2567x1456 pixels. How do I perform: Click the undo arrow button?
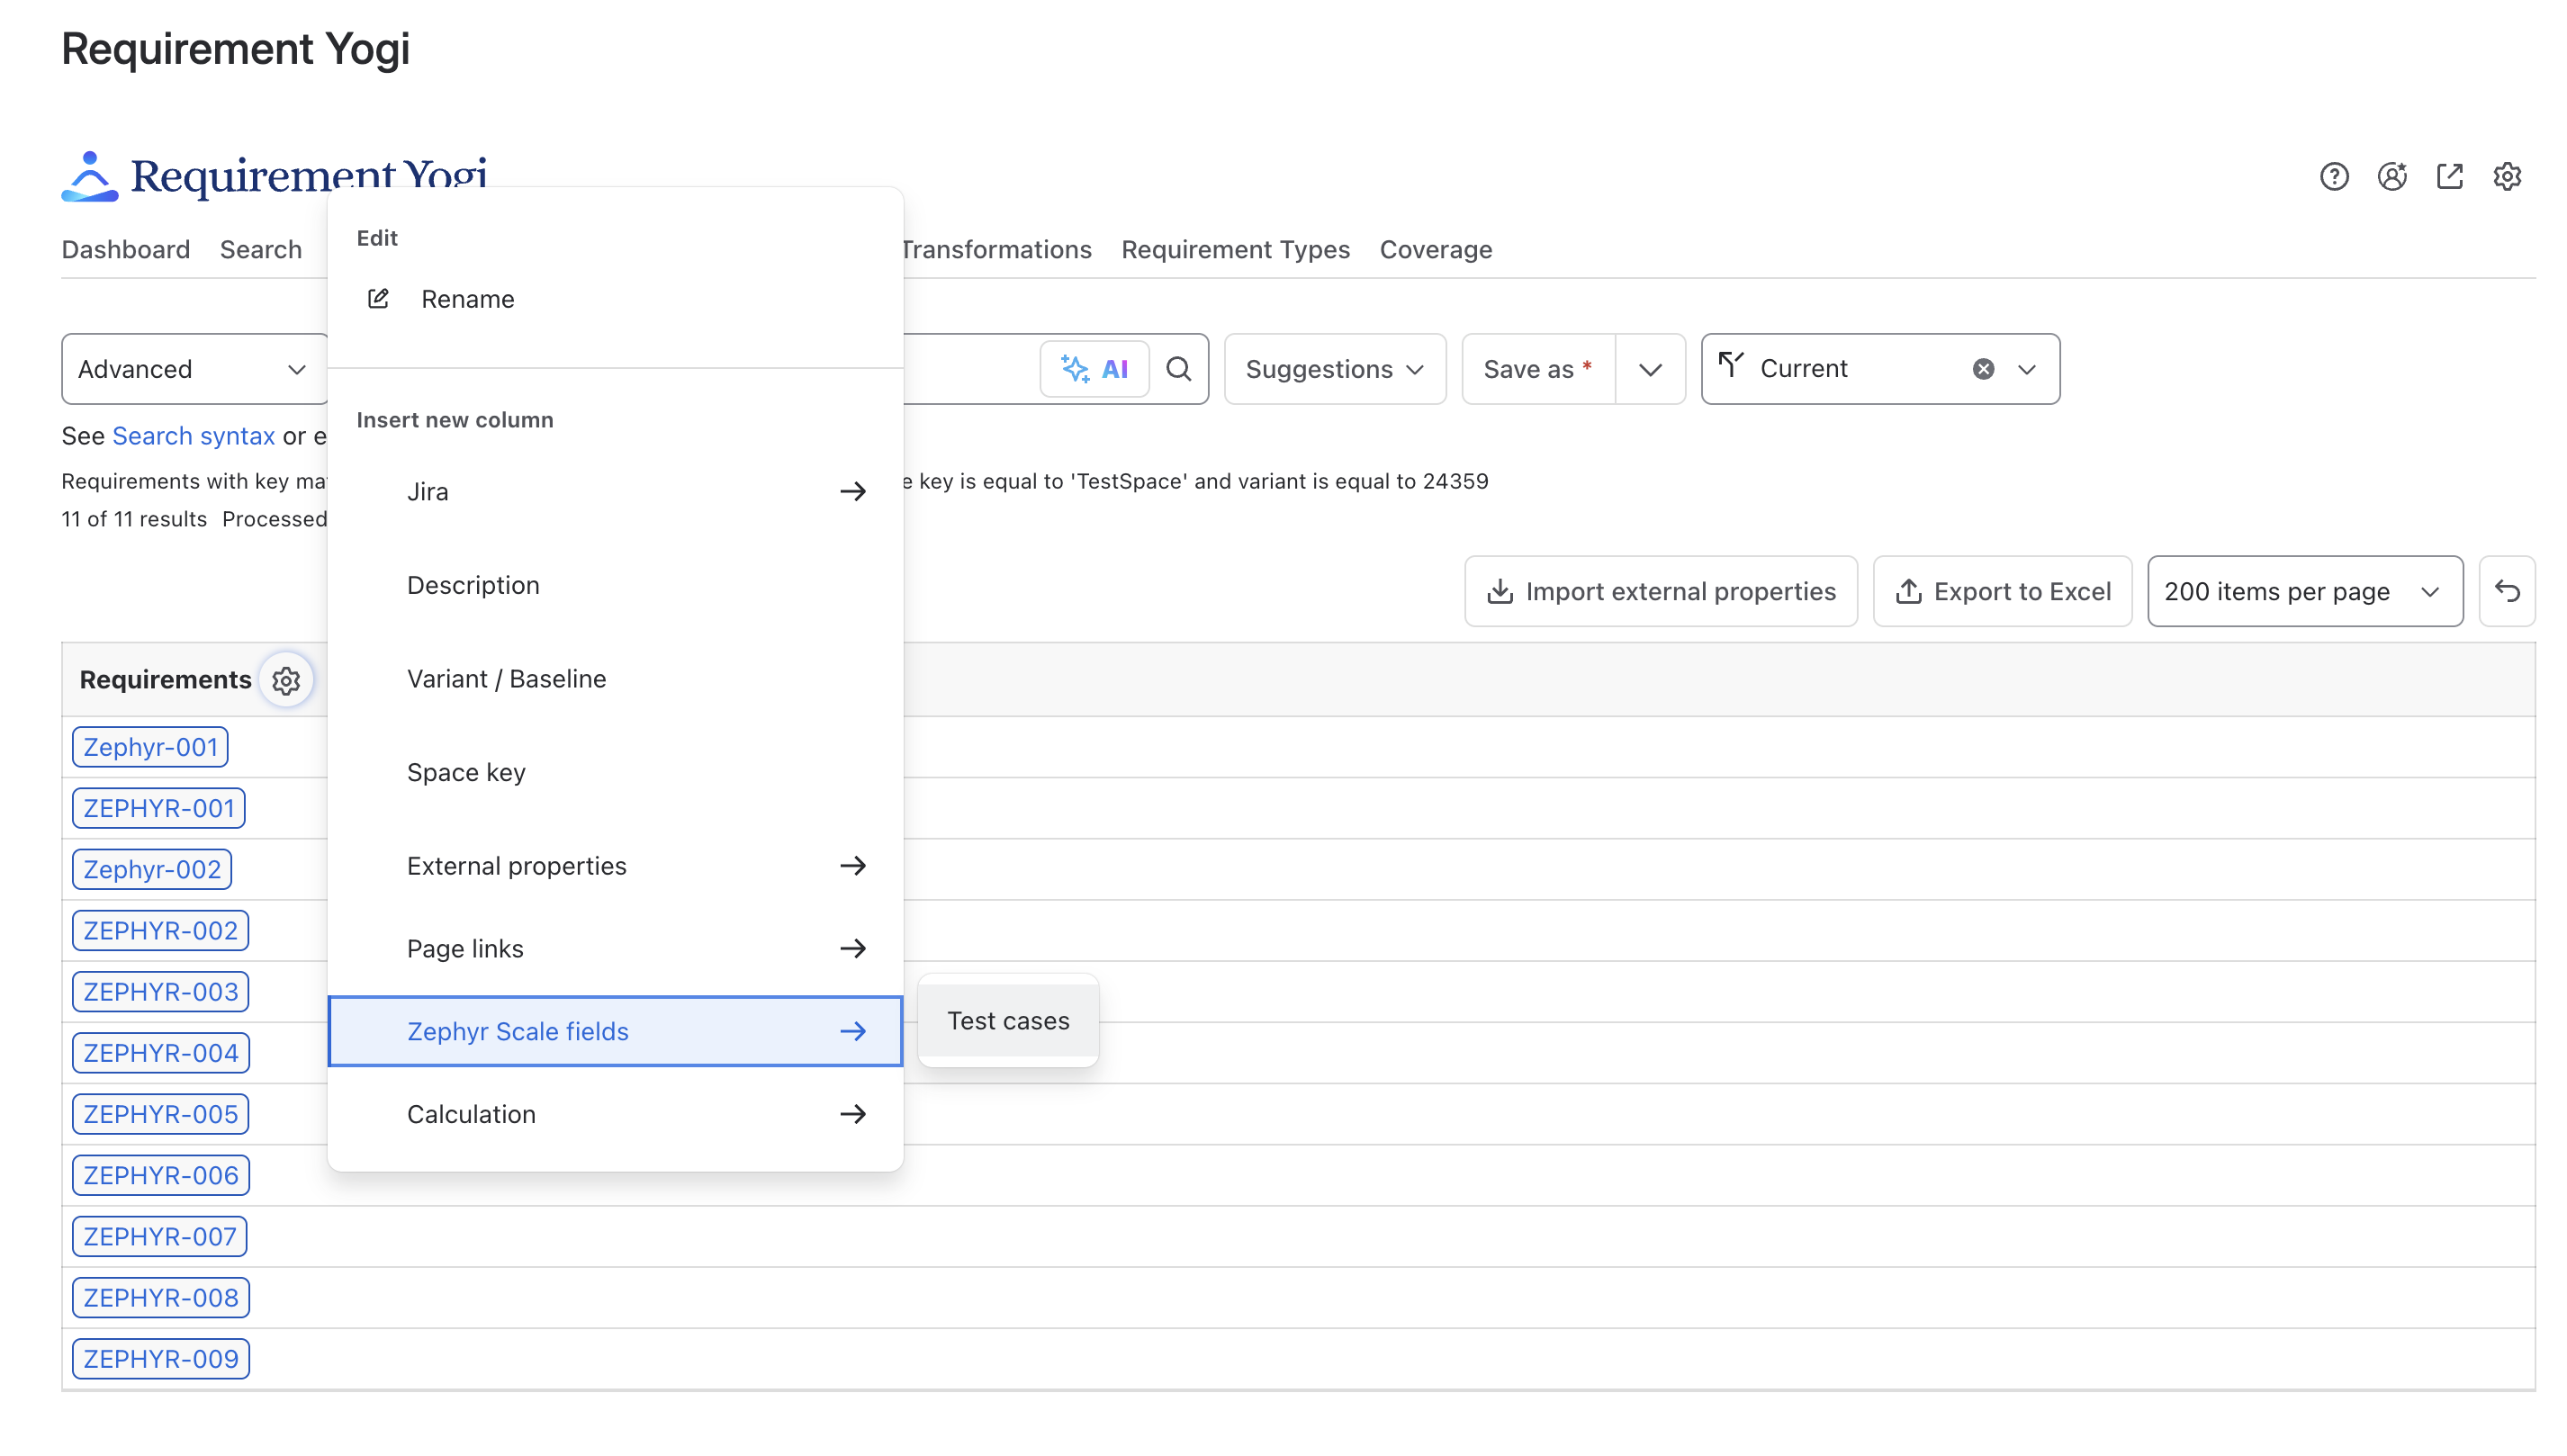(x=2506, y=591)
